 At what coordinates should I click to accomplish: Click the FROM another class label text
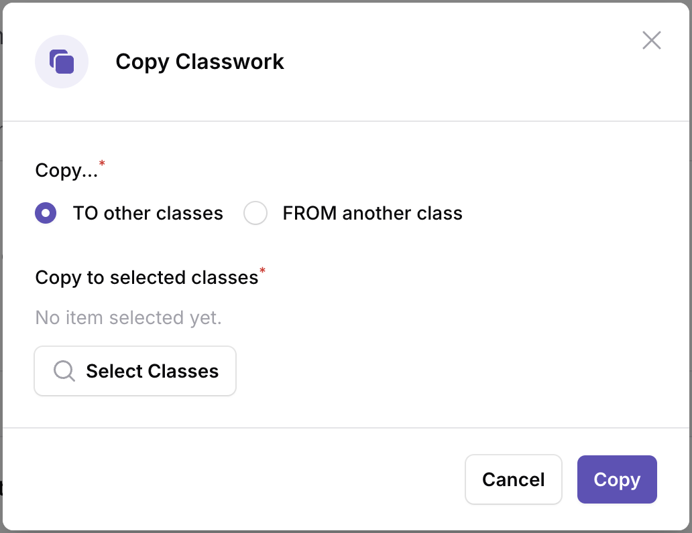tap(372, 214)
